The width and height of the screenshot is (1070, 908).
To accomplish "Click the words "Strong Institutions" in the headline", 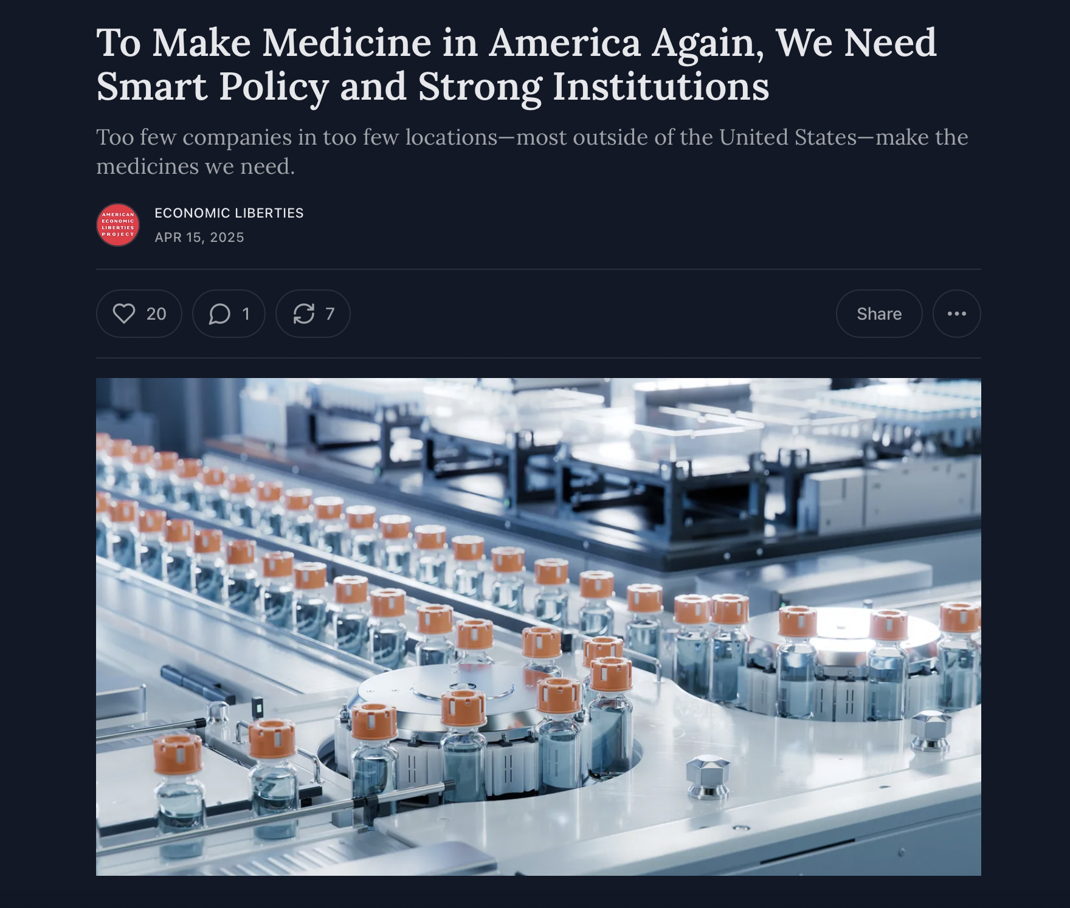I will [593, 86].
